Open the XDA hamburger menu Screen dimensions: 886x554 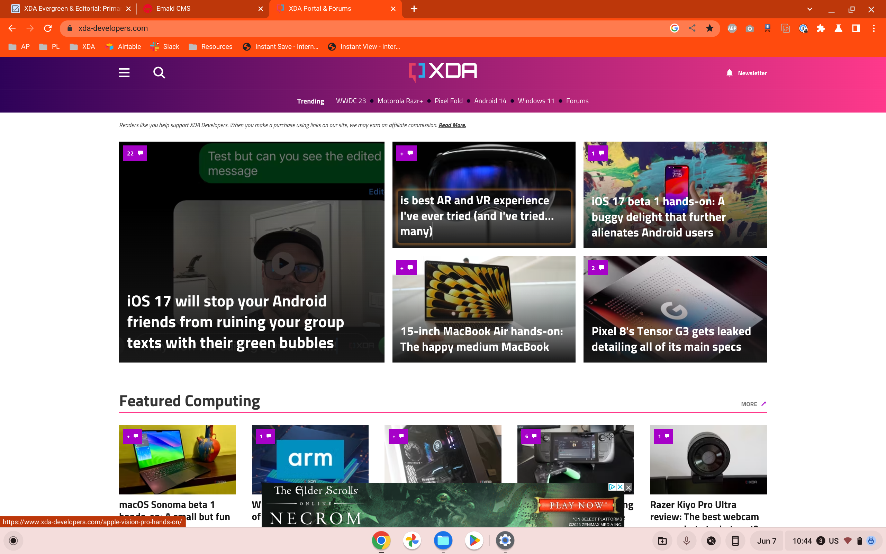click(x=124, y=73)
